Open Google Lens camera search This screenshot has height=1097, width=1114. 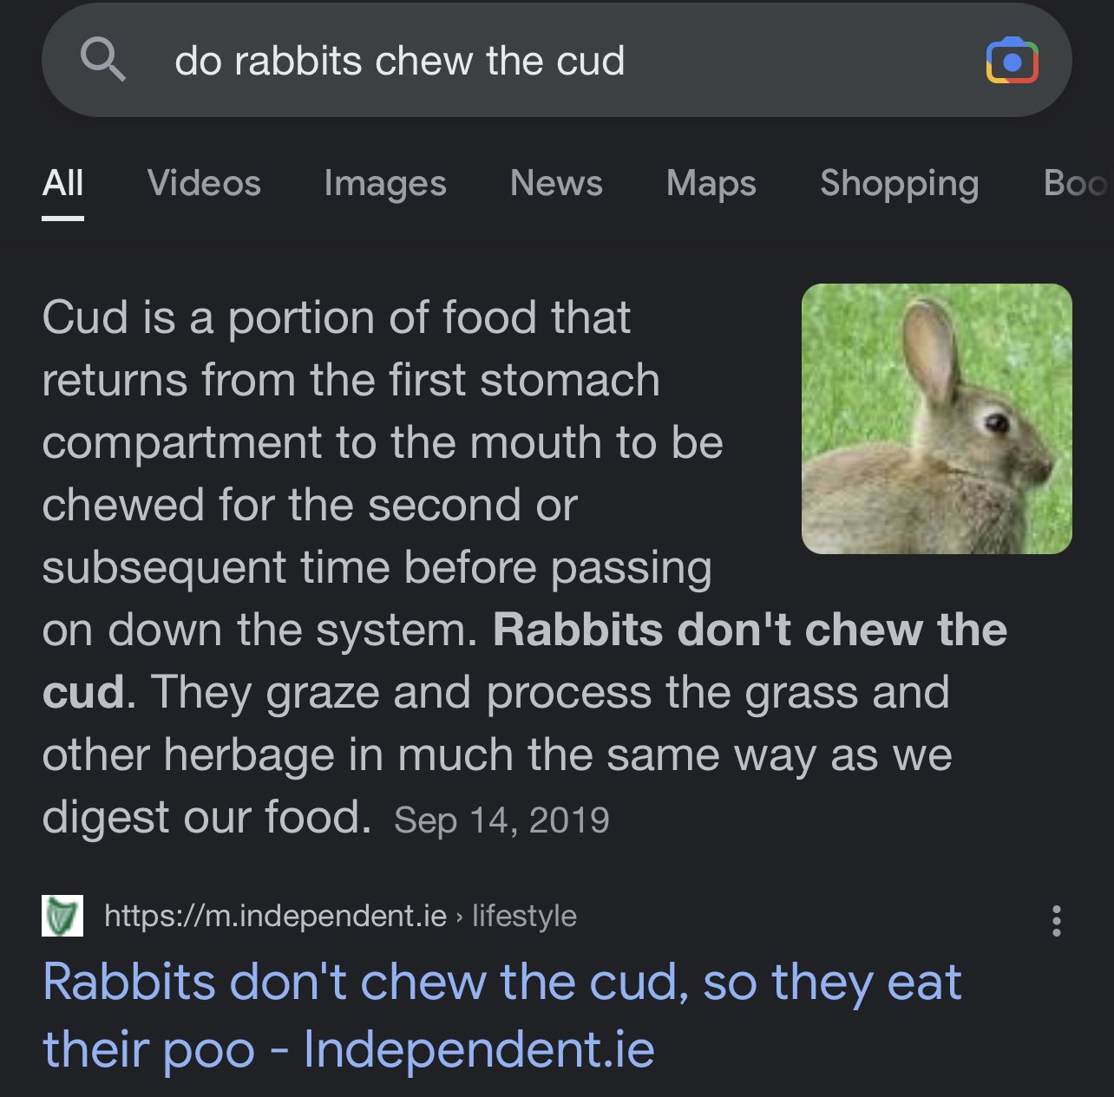pos(1012,61)
